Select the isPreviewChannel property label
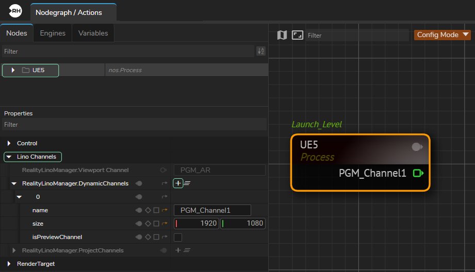475x272 pixels. [57, 237]
